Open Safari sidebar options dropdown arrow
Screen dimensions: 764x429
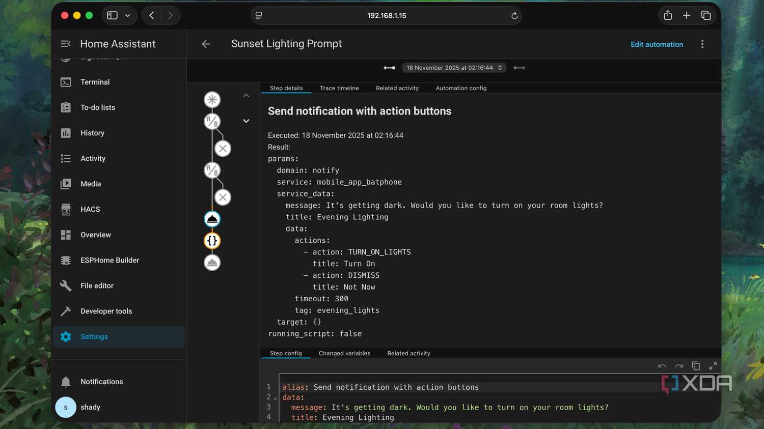tap(128, 16)
